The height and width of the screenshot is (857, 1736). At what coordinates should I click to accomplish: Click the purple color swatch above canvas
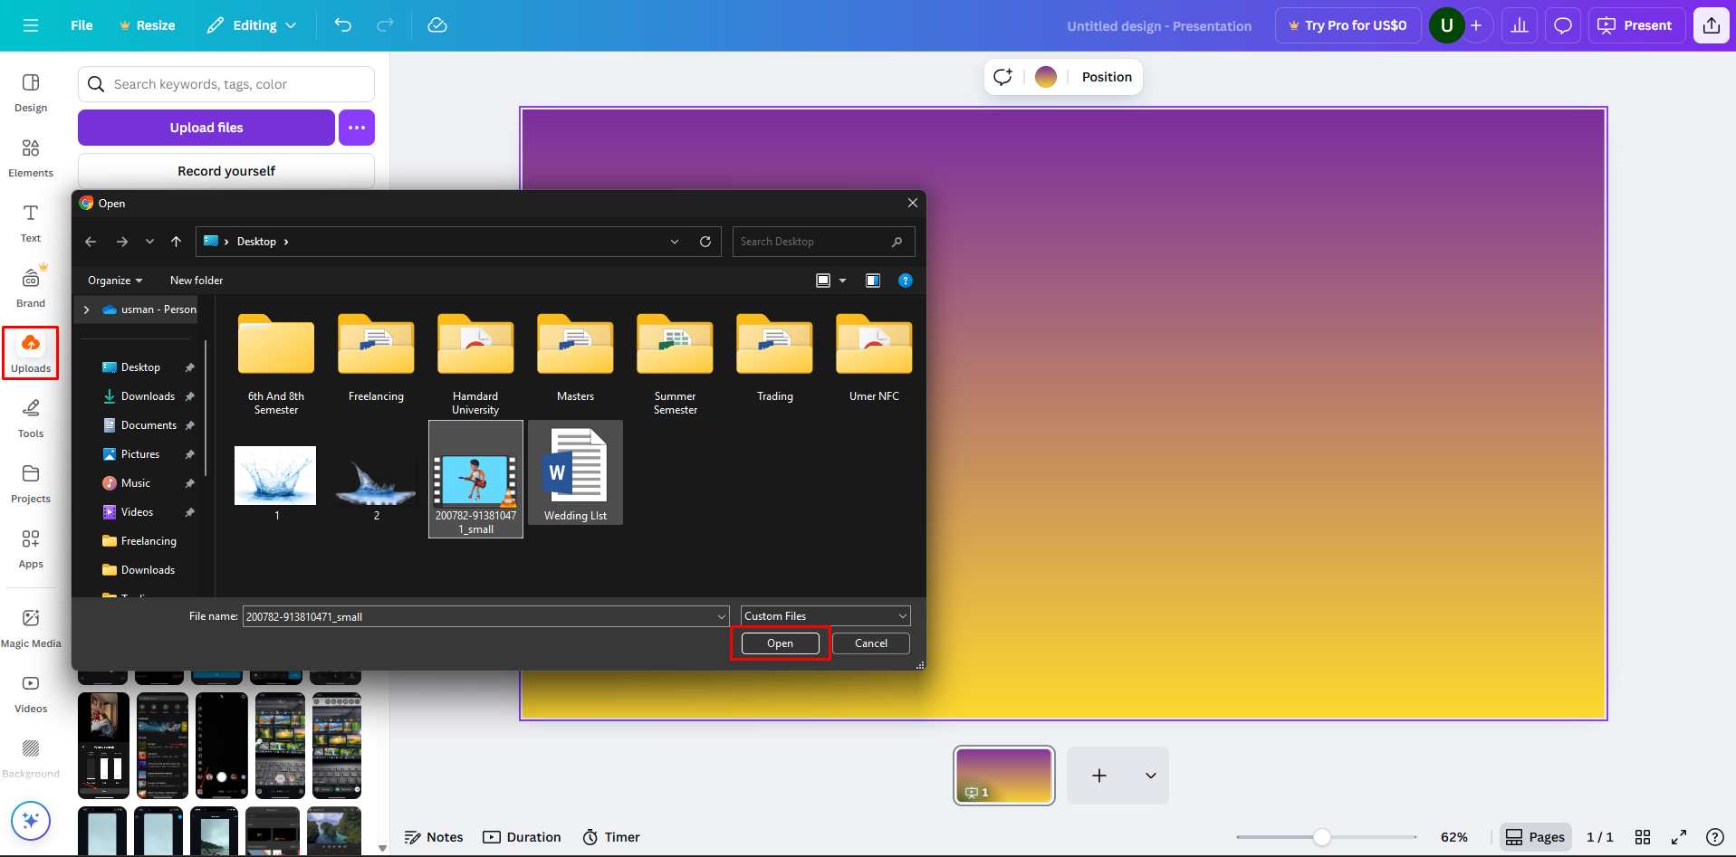tap(1045, 77)
